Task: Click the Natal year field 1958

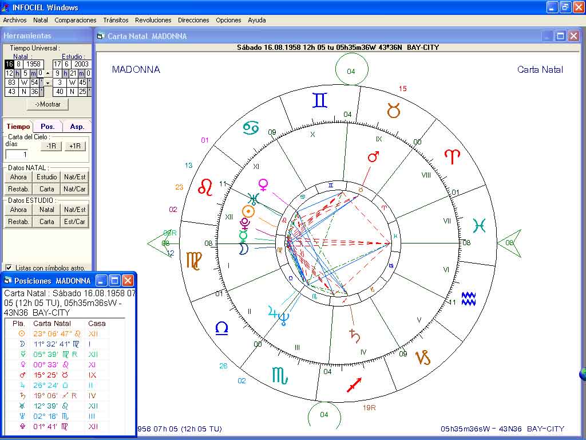Action: point(33,64)
